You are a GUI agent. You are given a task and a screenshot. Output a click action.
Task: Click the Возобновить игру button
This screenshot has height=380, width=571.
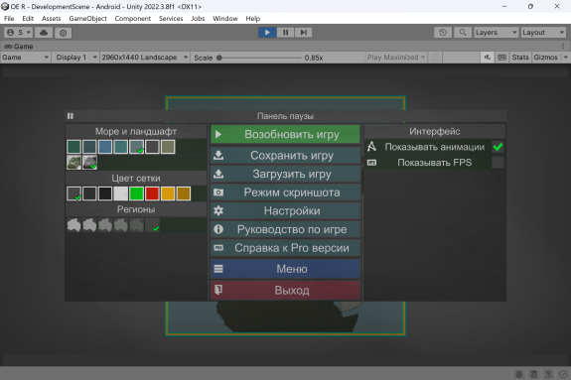pyautogui.click(x=286, y=134)
